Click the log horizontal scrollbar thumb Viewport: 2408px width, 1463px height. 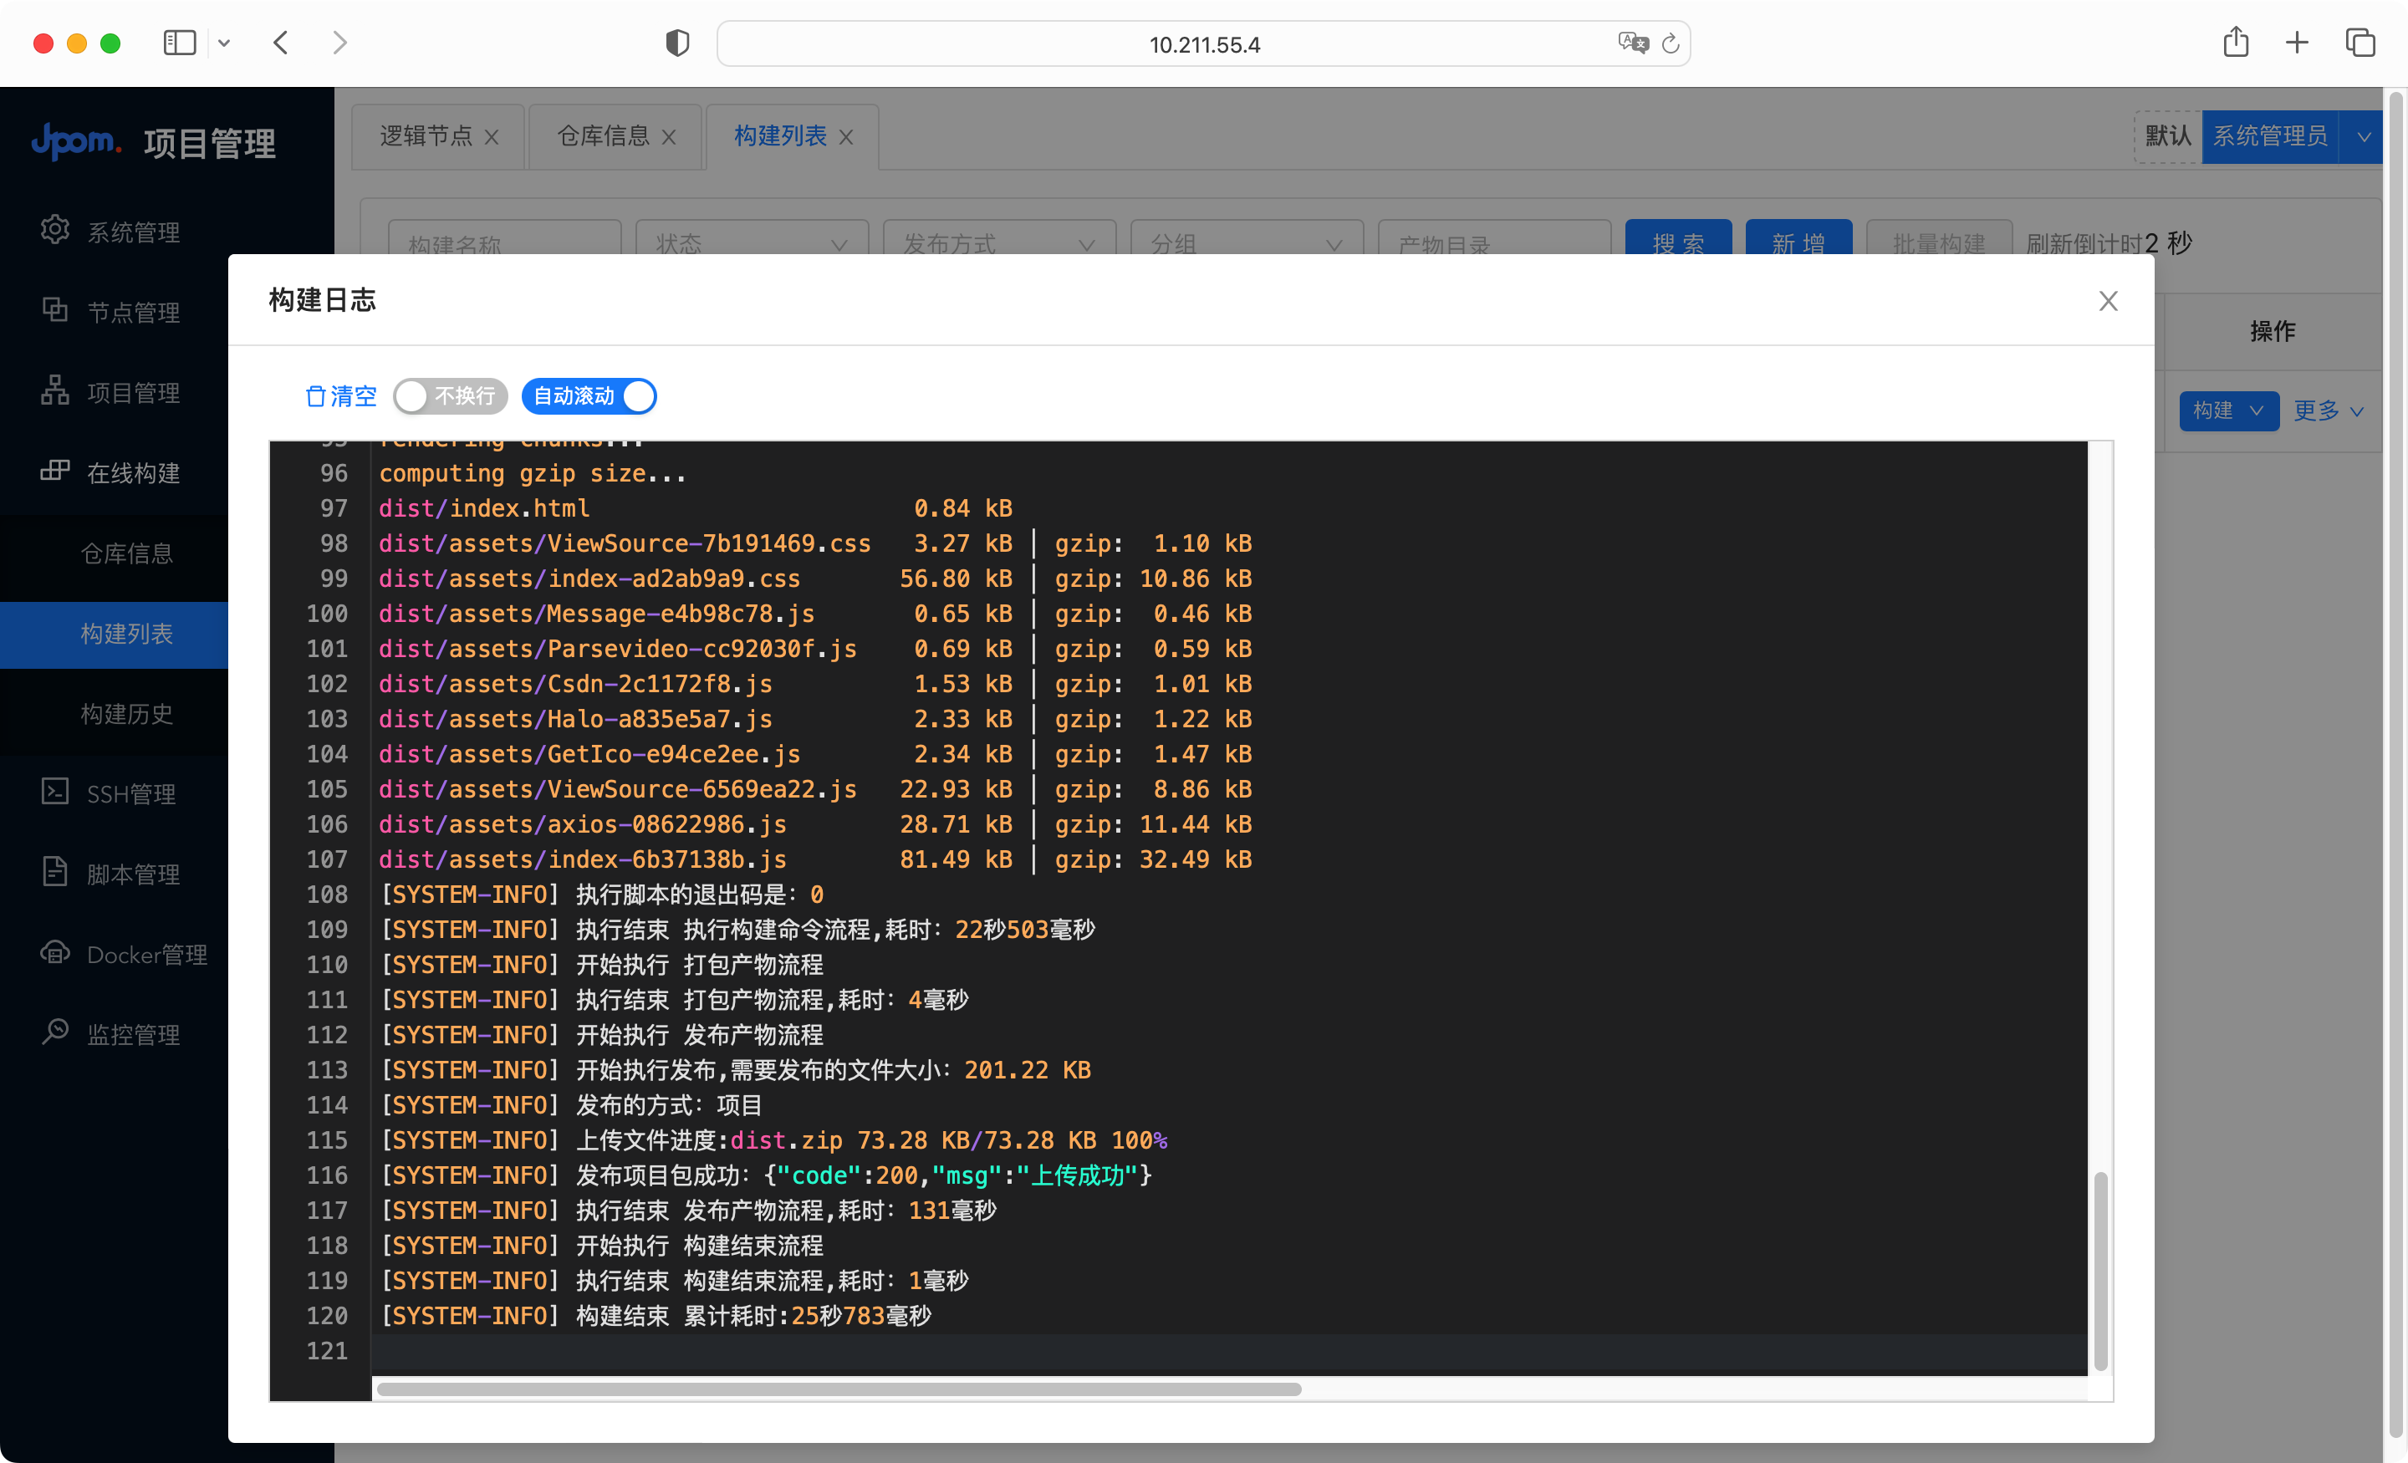(x=839, y=1389)
